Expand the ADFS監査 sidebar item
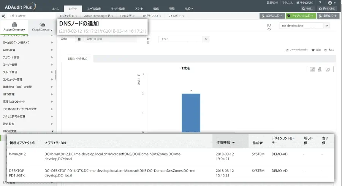 28,50
